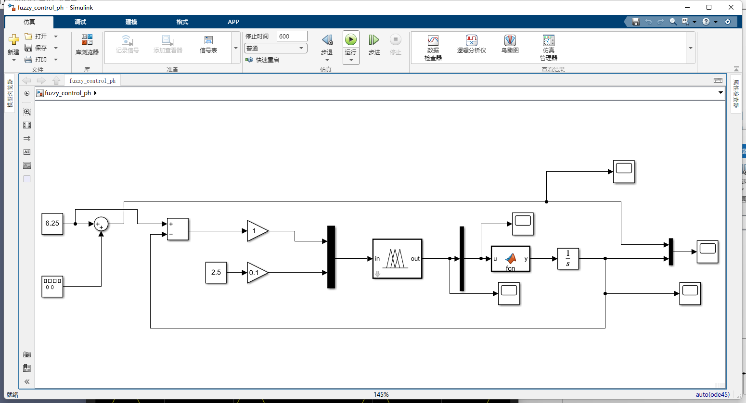
Task: Select the 1/s integrator block
Action: click(x=568, y=259)
